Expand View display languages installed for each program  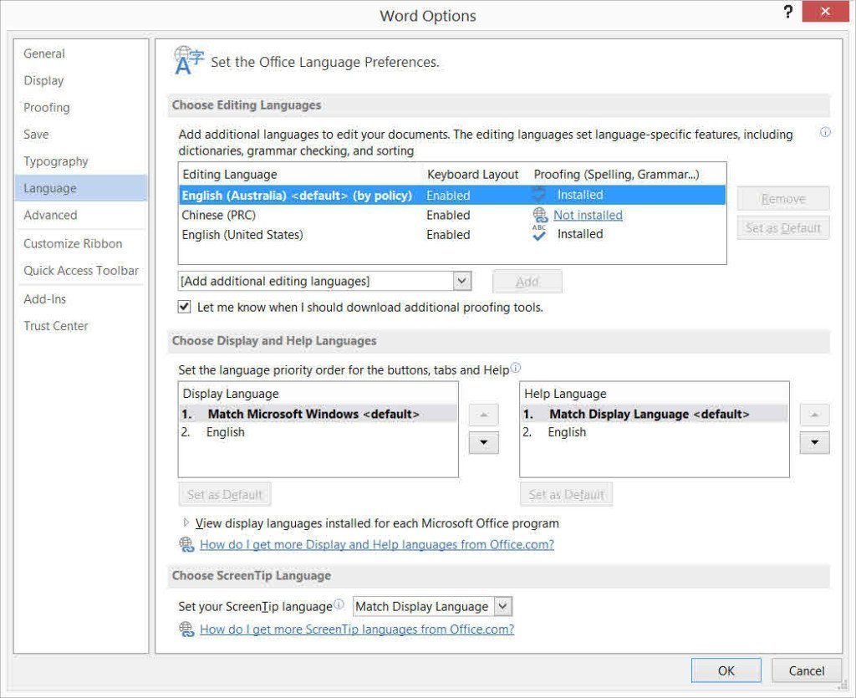186,522
